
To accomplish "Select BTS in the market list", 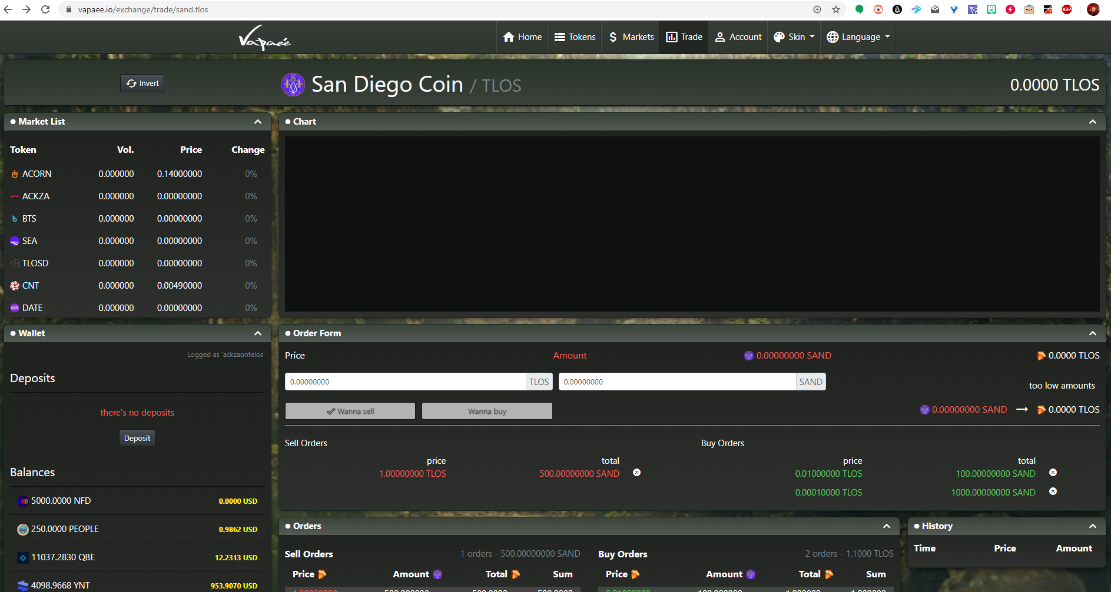I will click(137, 219).
